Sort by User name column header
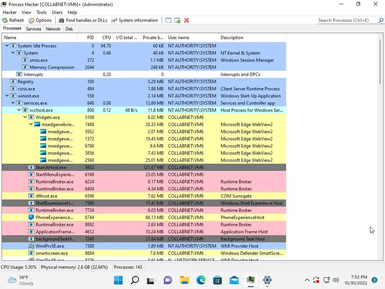The width and height of the screenshot is (385, 289). coord(192,38)
